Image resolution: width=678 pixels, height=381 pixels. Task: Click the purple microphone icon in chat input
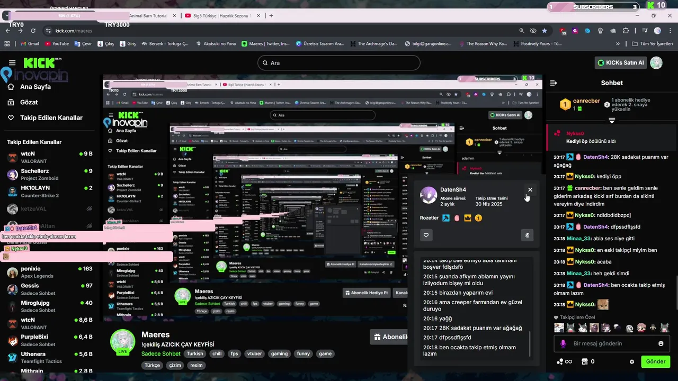pos(564,343)
